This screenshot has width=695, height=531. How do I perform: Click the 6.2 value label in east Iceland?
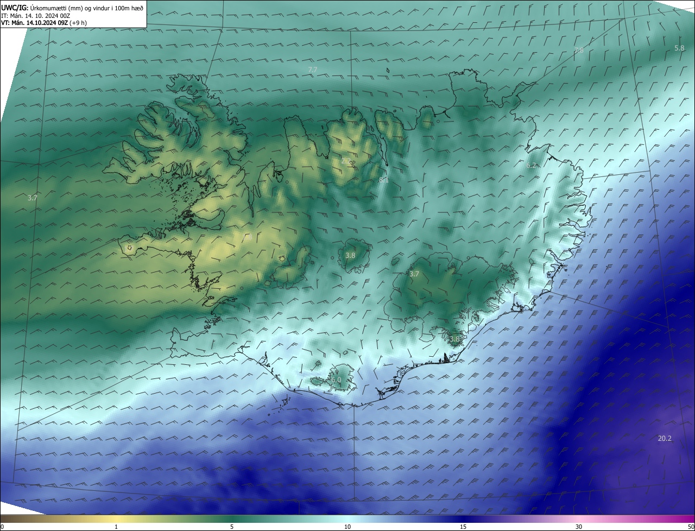(x=531, y=165)
